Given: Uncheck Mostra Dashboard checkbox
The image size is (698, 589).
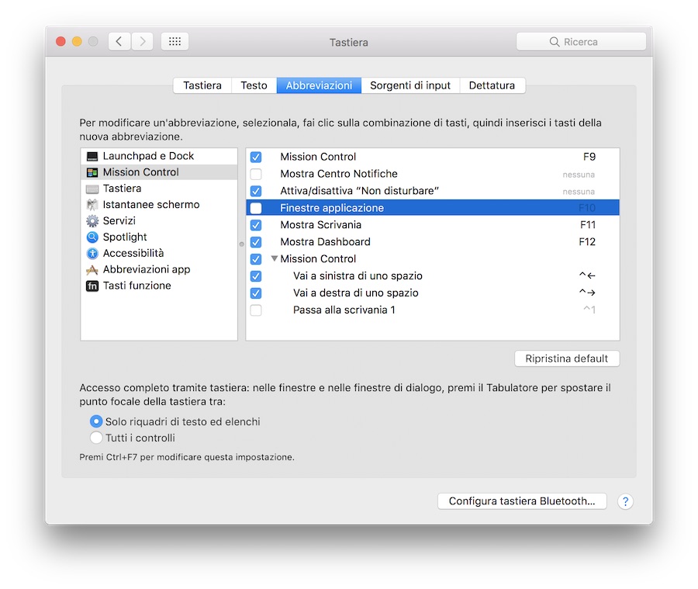Looking at the screenshot, I should [256, 242].
